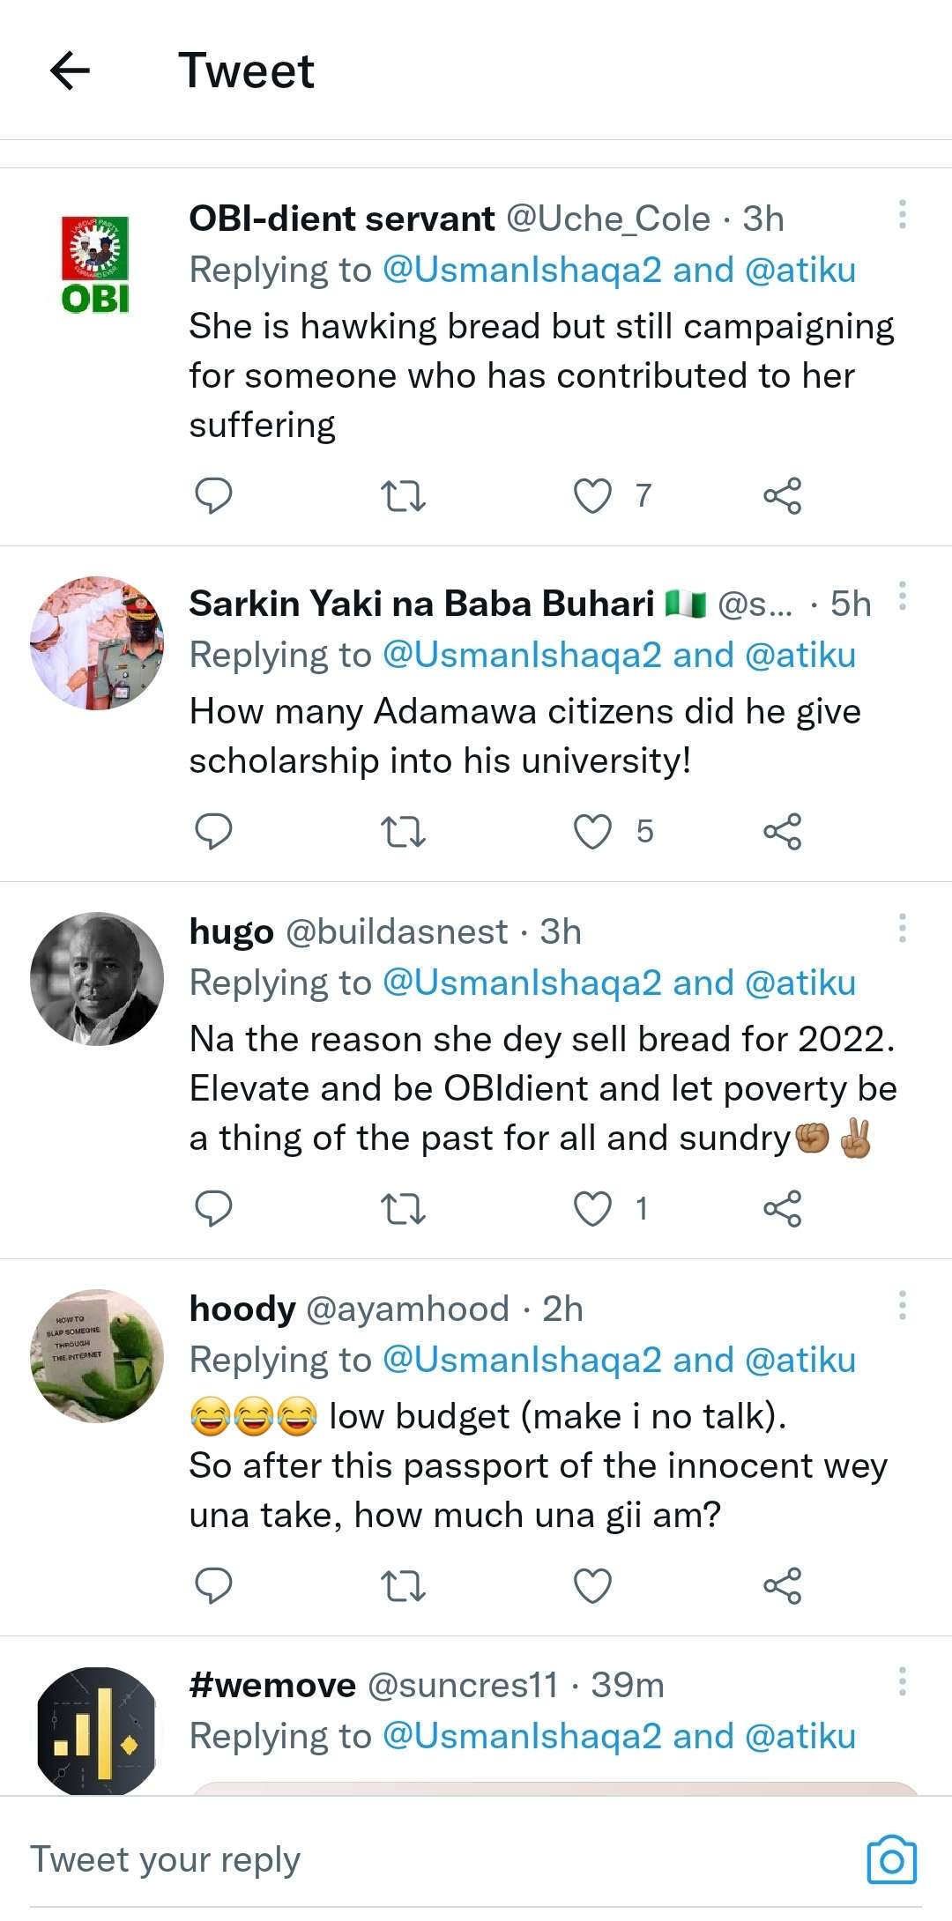Reply to hoody's tweet

(x=212, y=1586)
